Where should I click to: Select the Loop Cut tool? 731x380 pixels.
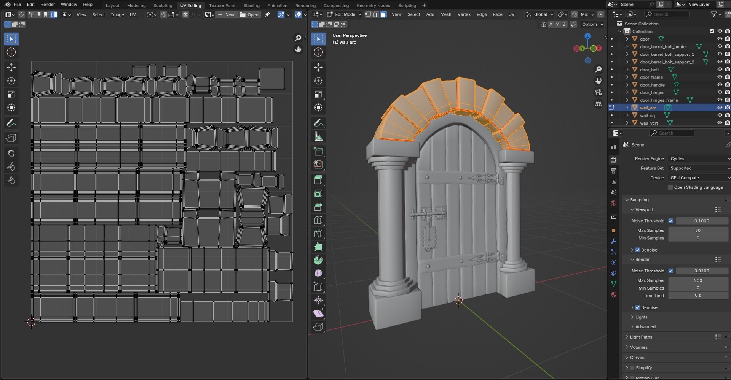coord(318,220)
